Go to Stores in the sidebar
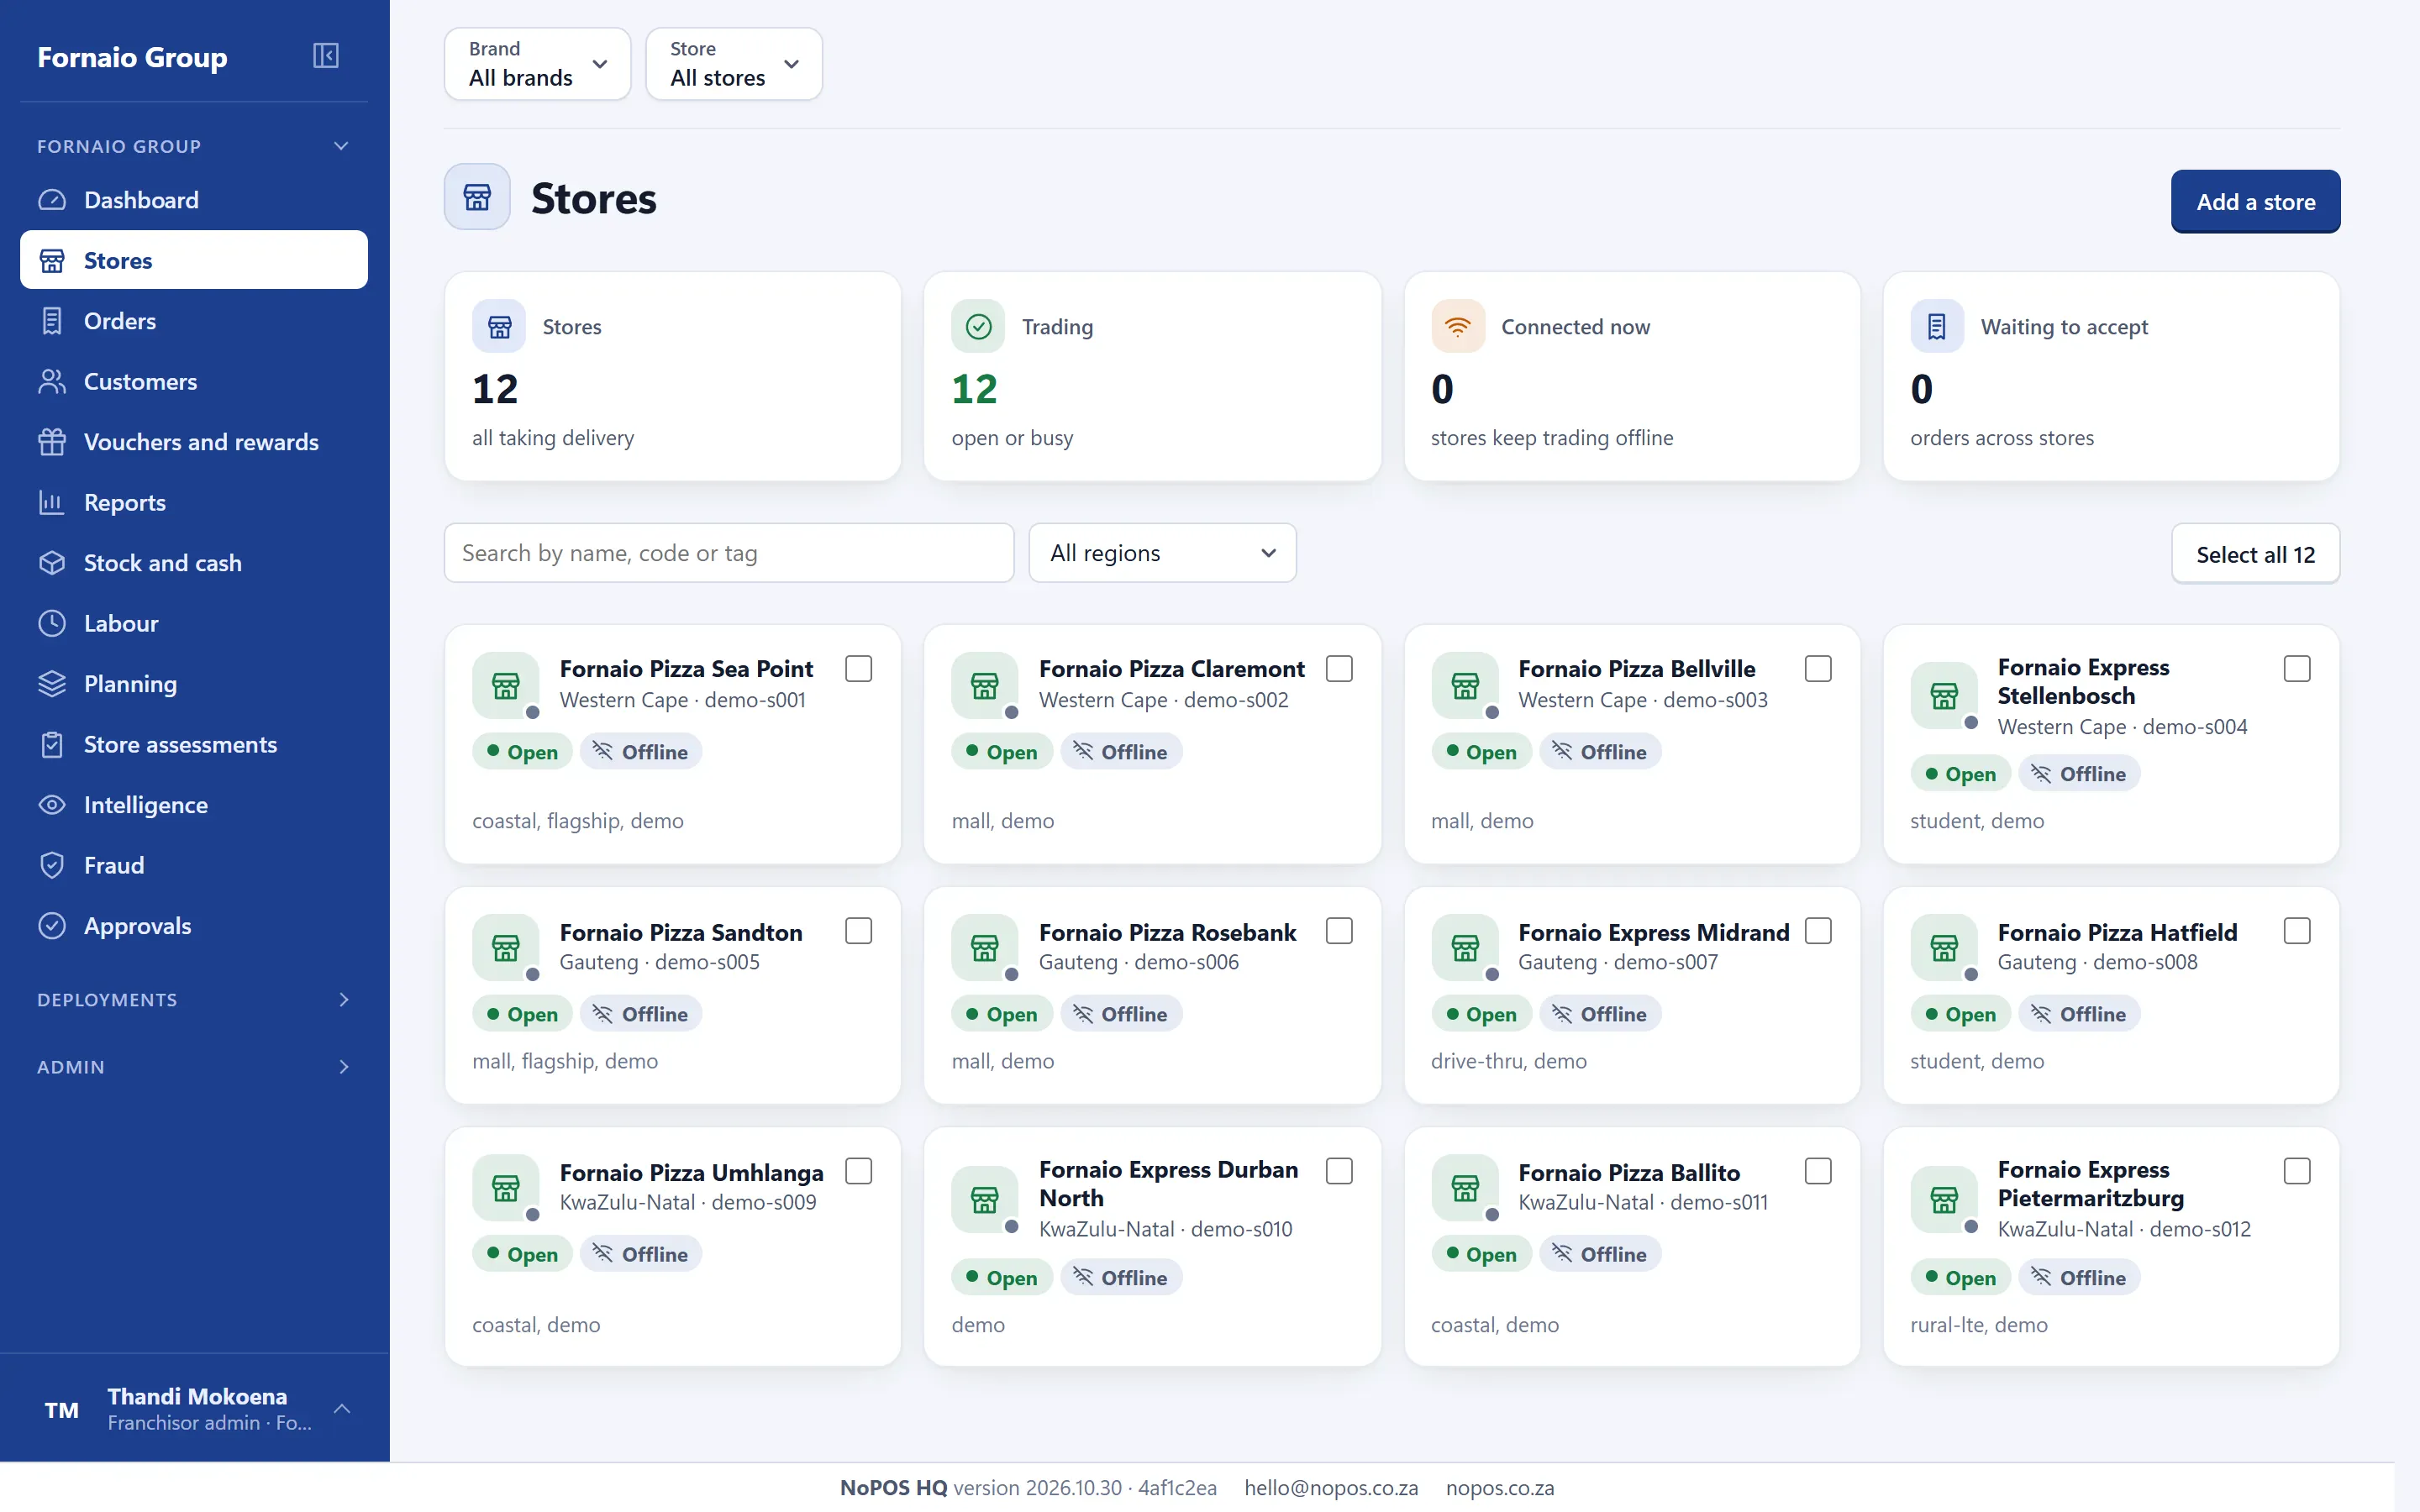This screenshot has height=1512, width=2420. click(x=194, y=260)
